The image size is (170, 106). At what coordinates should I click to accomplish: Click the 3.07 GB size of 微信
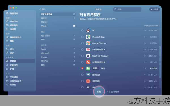coord(153,68)
